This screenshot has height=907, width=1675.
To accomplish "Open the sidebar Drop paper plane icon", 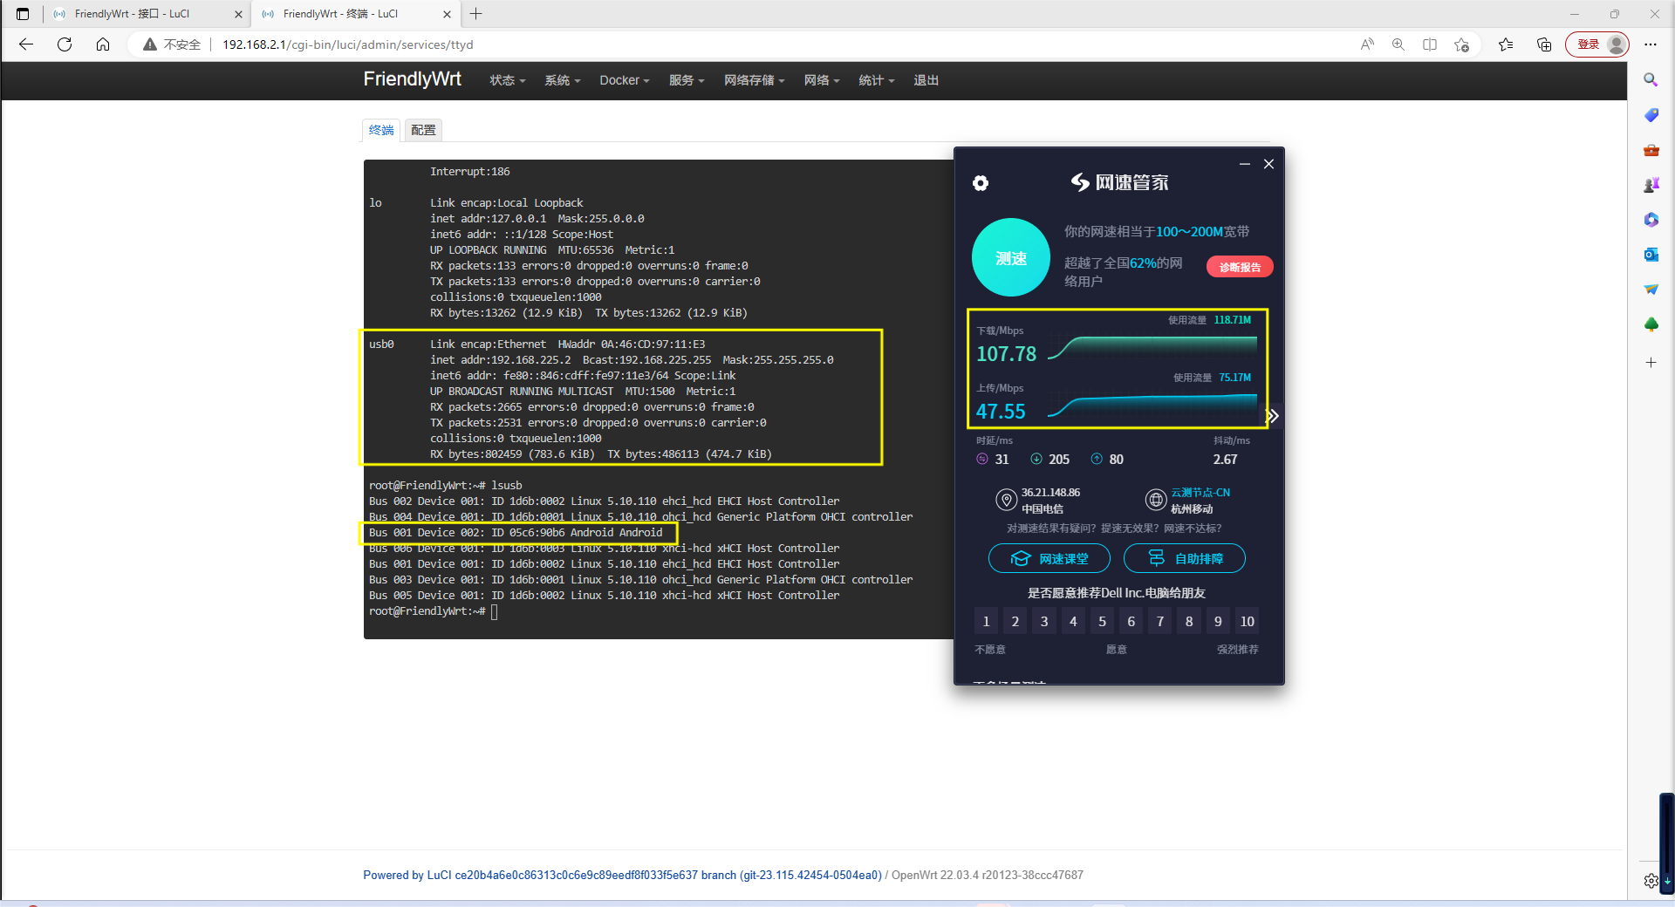I will (x=1651, y=290).
